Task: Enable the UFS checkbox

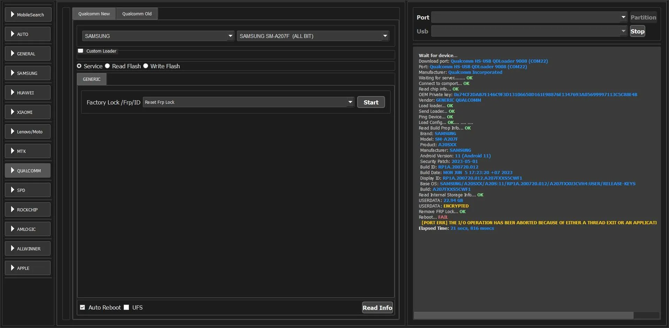Action: (x=126, y=307)
